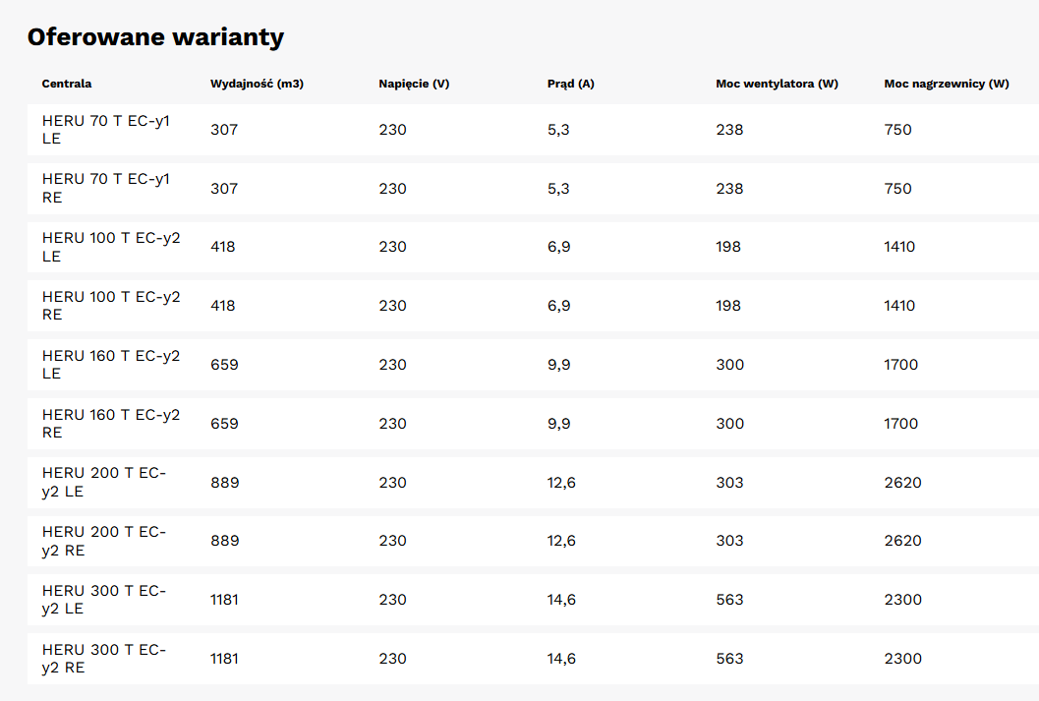Screen dimensions: 1039x701
Task: Select the "Moc wentylatora (W)" column header
Action: coord(777,84)
